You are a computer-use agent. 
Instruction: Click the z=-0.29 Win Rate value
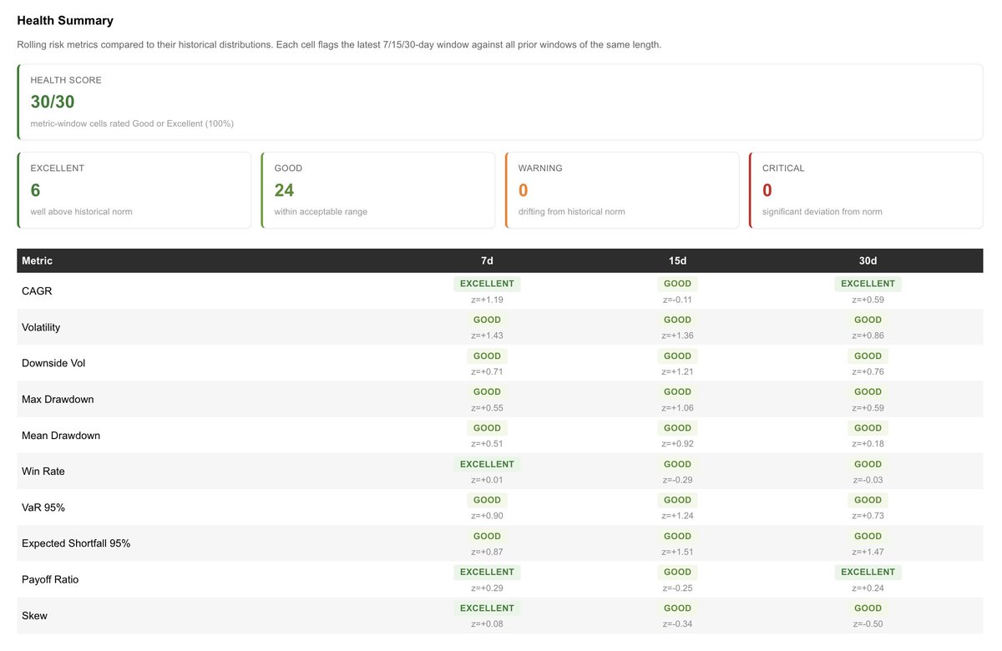pos(677,480)
